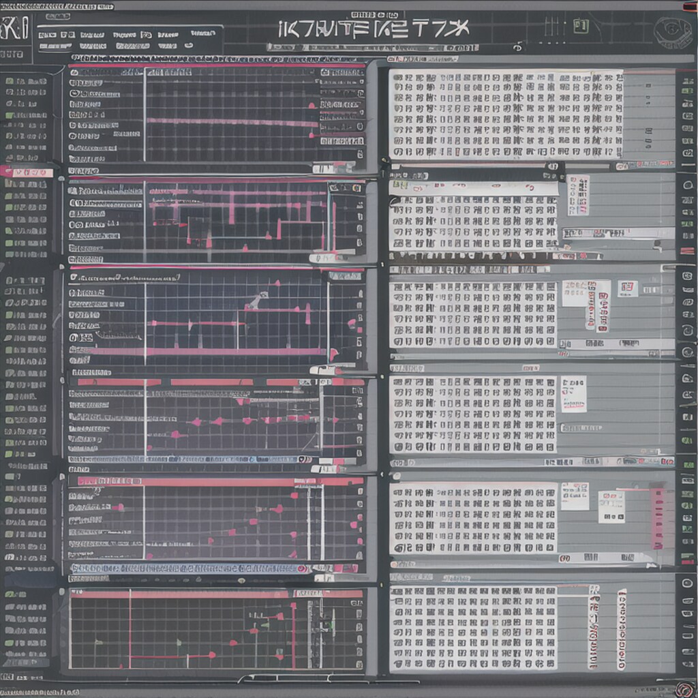This screenshot has height=698, width=698.
Task: Click the large stylized title in the header
Action: (374, 29)
